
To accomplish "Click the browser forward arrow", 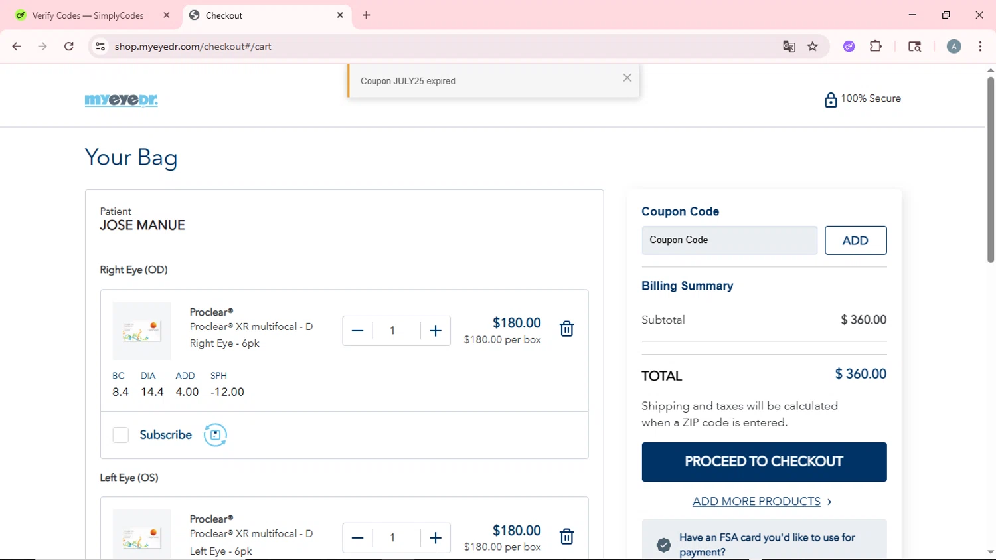I will pos(42,47).
